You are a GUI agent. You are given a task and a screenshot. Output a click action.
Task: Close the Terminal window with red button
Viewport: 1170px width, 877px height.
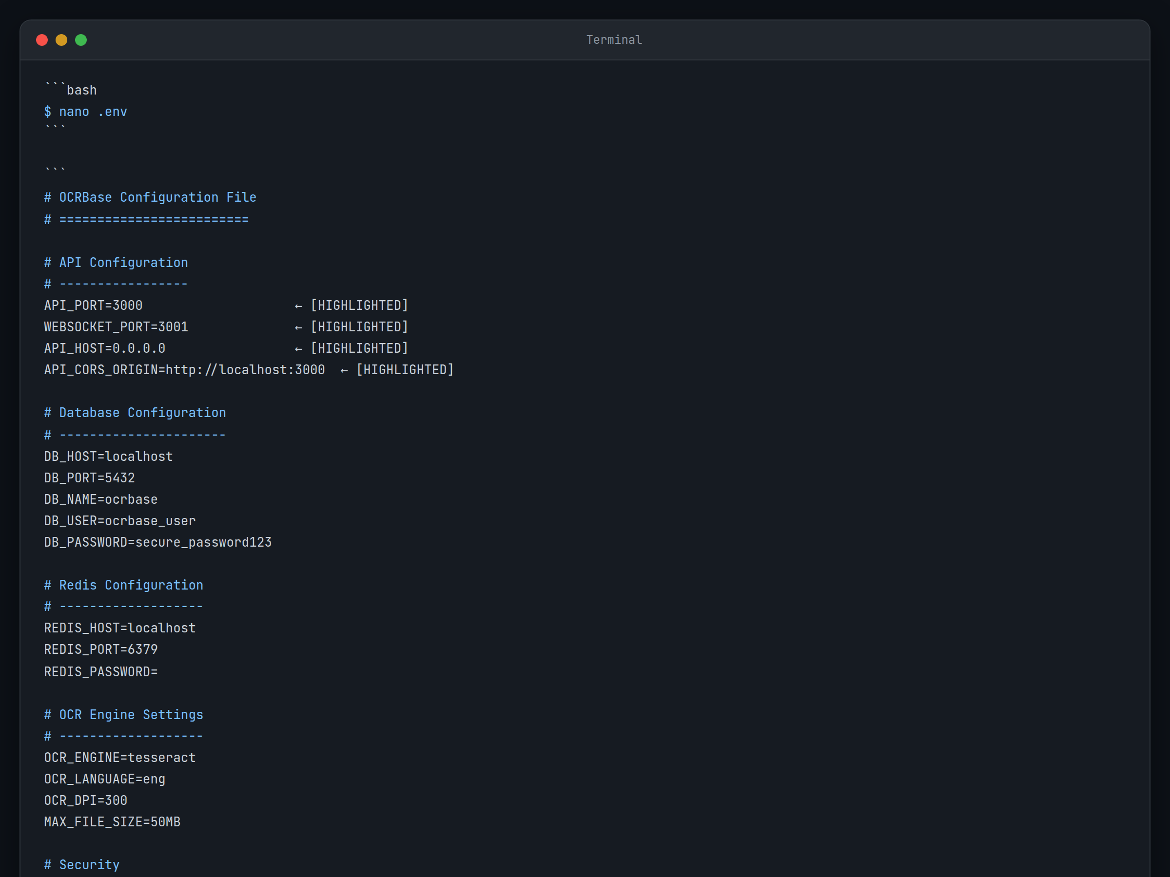(42, 39)
